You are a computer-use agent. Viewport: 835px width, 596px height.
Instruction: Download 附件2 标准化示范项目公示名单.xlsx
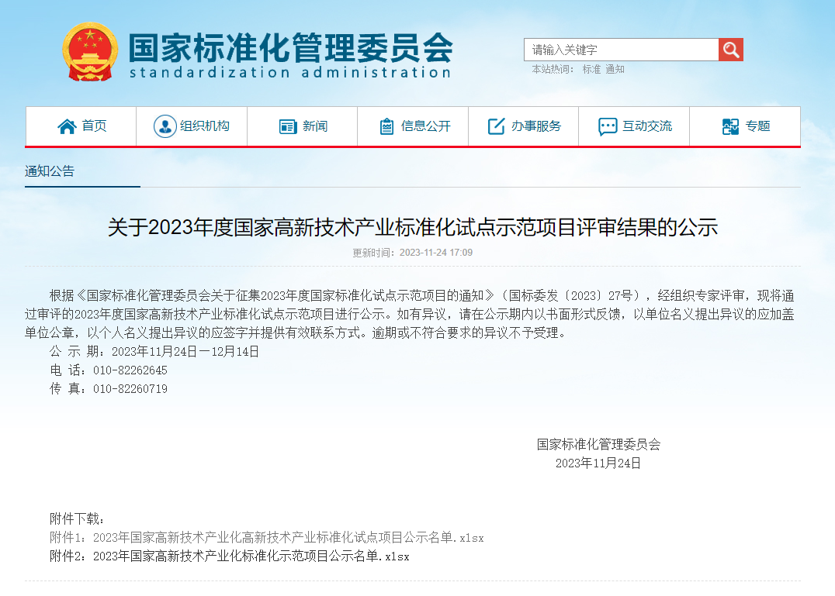229,556
